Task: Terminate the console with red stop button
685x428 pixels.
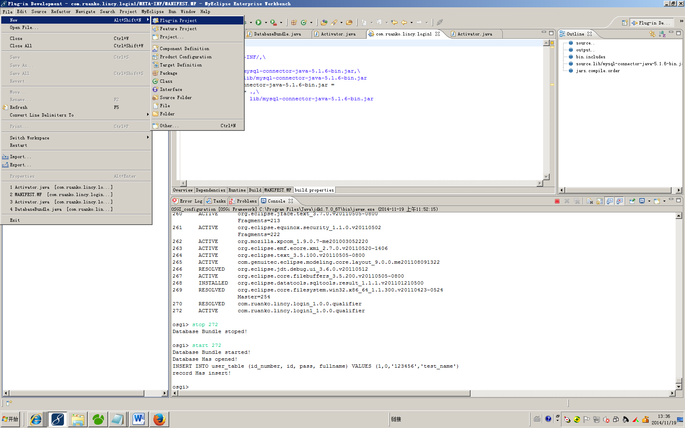Action: pyautogui.click(x=557, y=201)
